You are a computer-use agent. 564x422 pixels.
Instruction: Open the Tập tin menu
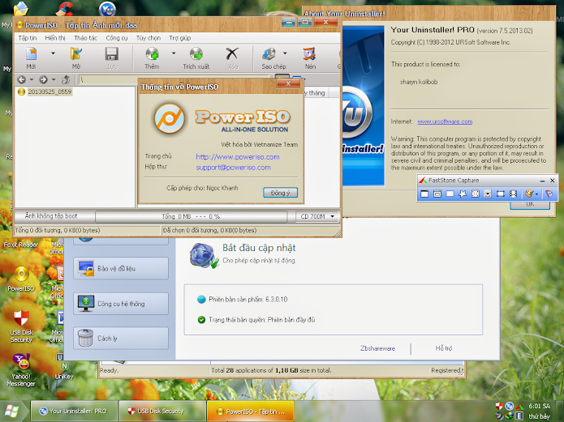click(28, 38)
